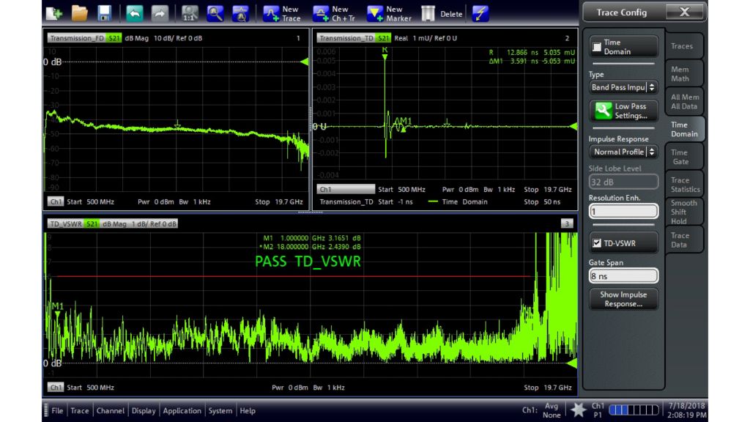Click the zoom magnifier icon
This screenshot has width=750, height=422.
tap(215, 13)
